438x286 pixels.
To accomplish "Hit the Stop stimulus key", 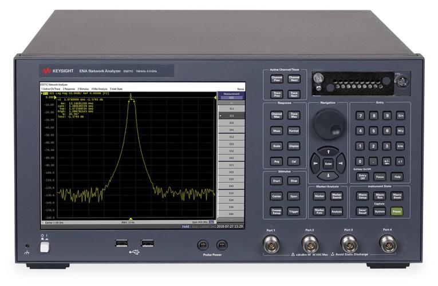I will (294, 181).
